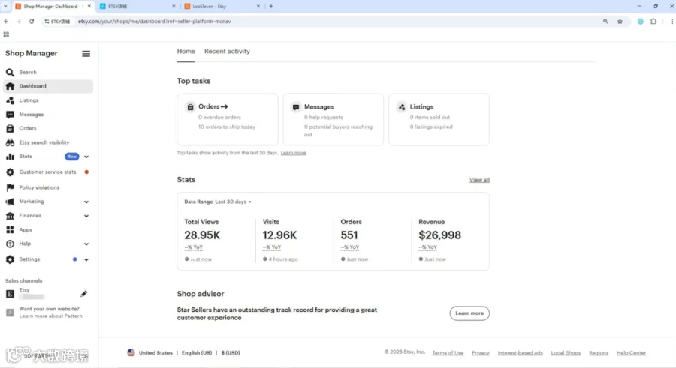
Task: Click Learn more link under Top tasks
Action: pos(293,153)
